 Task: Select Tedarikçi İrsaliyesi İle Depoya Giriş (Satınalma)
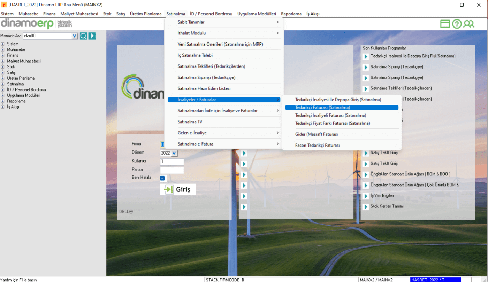[x=342, y=100]
